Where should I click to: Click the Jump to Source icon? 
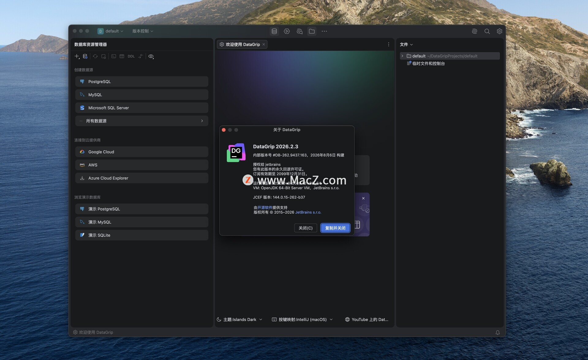[141, 56]
